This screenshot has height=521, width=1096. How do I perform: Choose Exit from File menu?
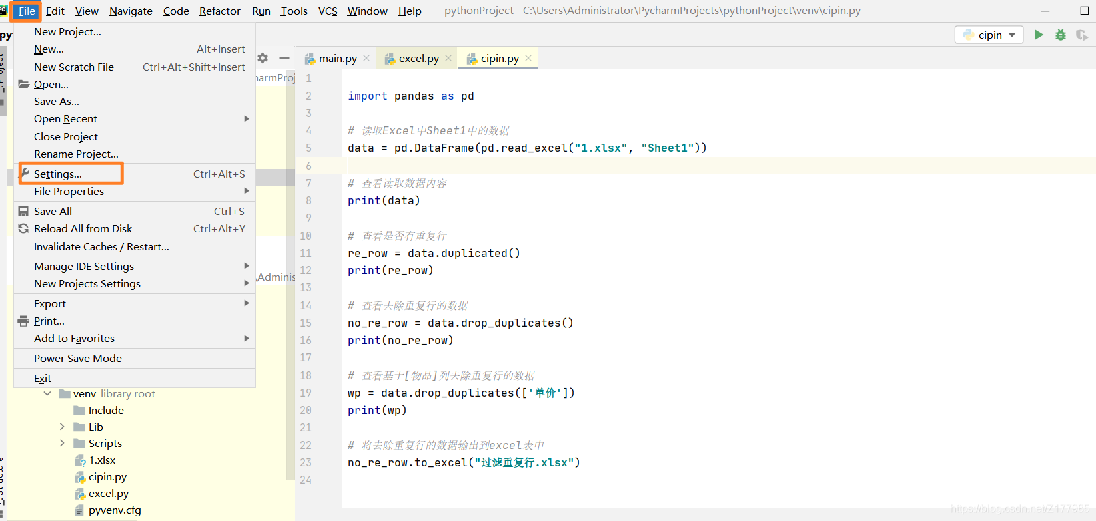click(135, 378)
